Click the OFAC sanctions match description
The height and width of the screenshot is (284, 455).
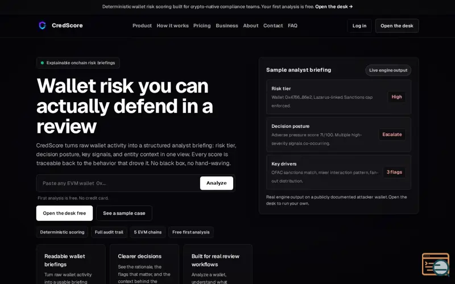[x=325, y=177]
